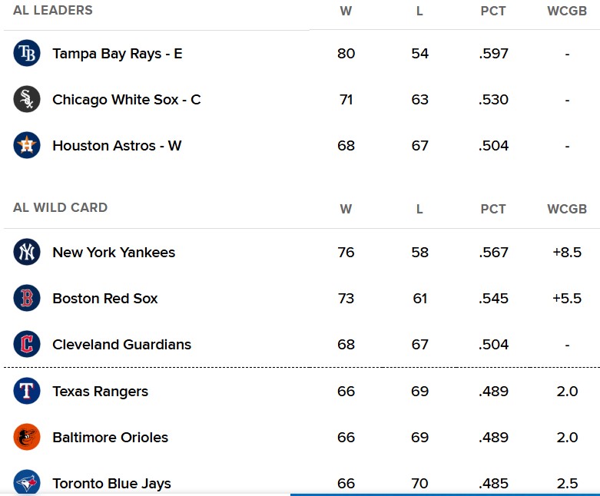Open the Boston Red Sox team link
600x496 pixels.
point(104,298)
